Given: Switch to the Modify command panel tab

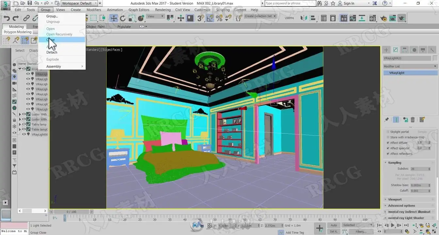Looking at the screenshot, I should [395, 50].
